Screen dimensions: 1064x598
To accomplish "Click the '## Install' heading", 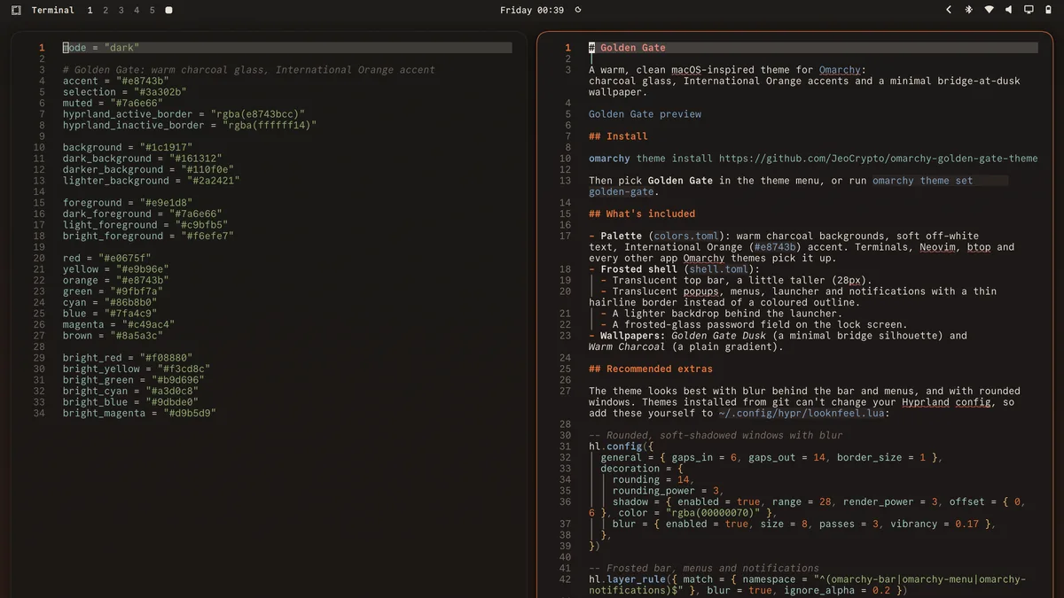I will click(618, 136).
